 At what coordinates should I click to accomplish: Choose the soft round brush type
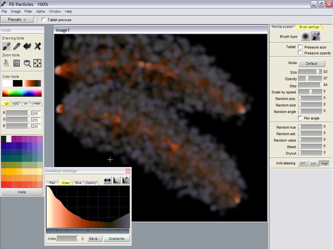(x=305, y=36)
